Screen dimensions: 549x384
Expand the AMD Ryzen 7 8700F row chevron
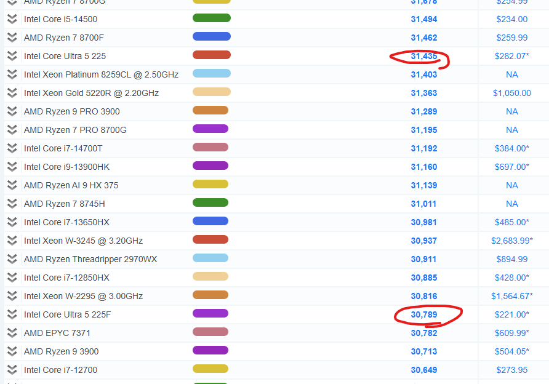(x=12, y=38)
